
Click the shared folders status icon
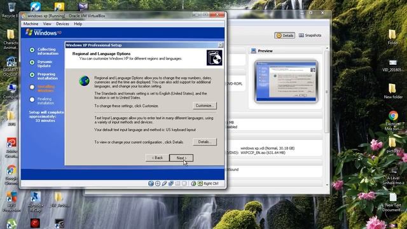[177, 184]
